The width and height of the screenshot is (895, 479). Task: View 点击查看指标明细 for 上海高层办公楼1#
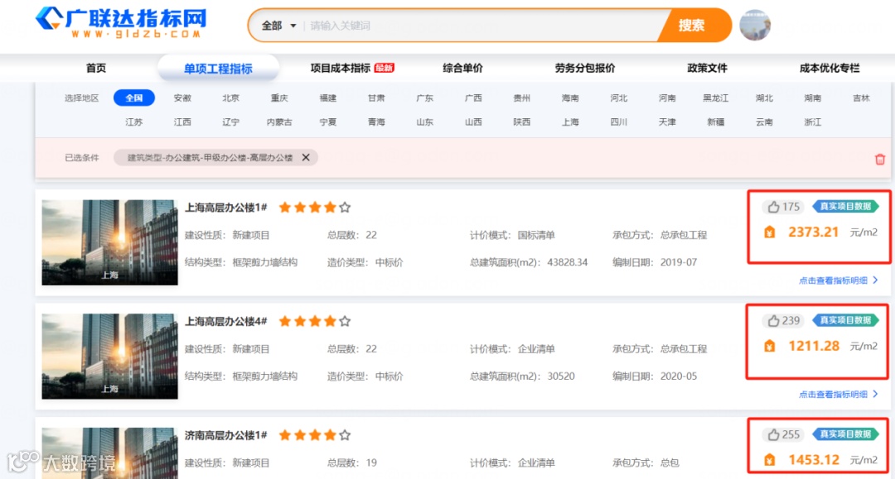tap(839, 280)
